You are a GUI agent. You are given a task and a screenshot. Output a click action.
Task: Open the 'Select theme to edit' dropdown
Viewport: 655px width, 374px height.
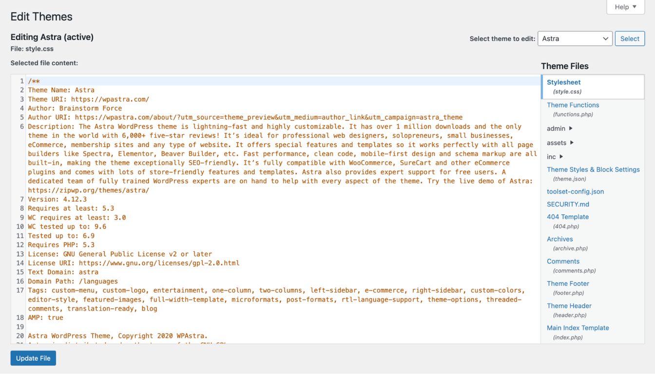pos(575,38)
